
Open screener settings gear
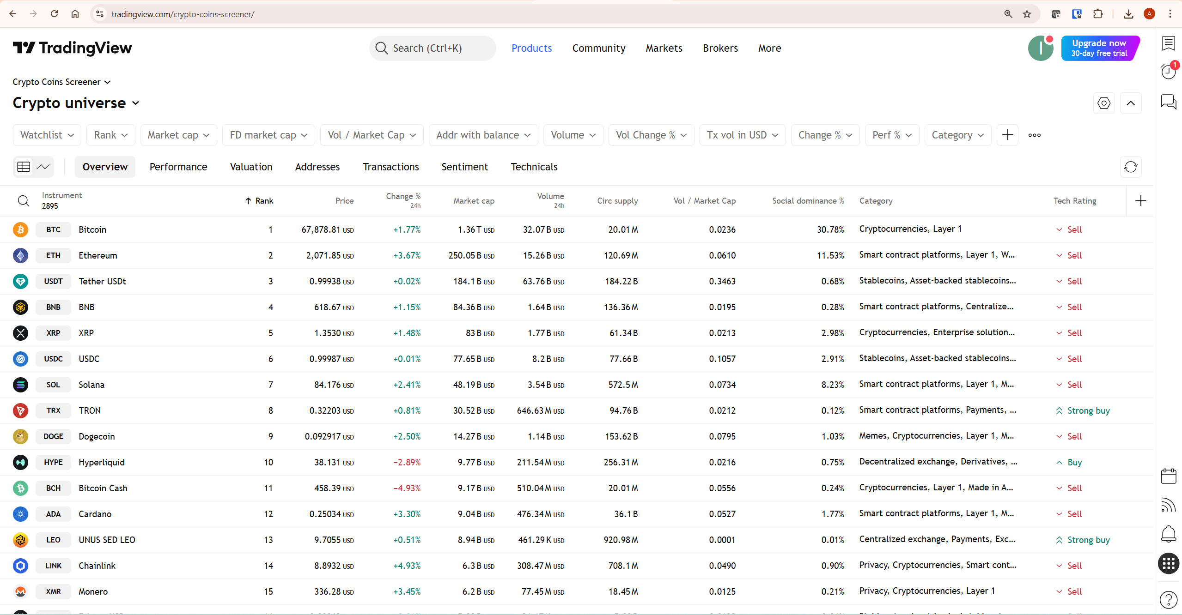point(1104,103)
